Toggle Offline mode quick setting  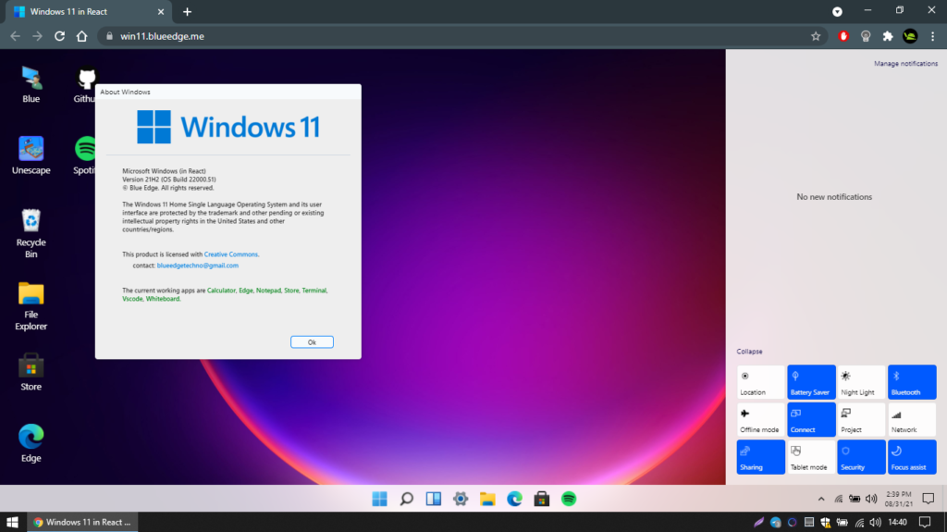(x=760, y=419)
